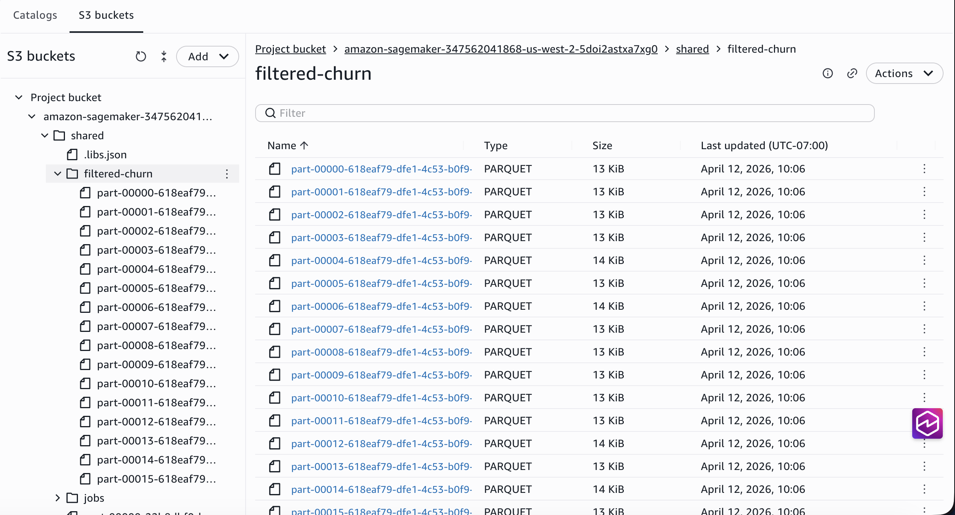Open part-00009 parquet file link in table
The image size is (955, 515).
[x=381, y=375]
